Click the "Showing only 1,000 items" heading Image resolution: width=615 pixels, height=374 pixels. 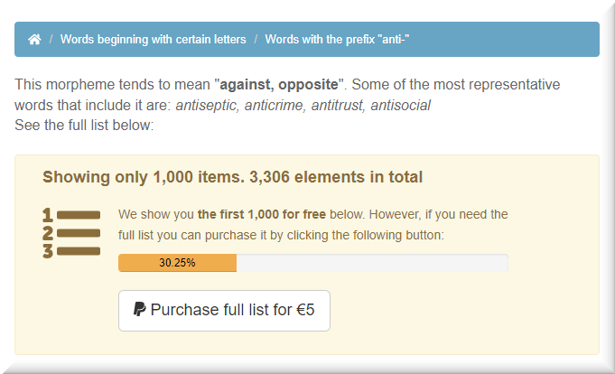pyautogui.click(x=232, y=177)
